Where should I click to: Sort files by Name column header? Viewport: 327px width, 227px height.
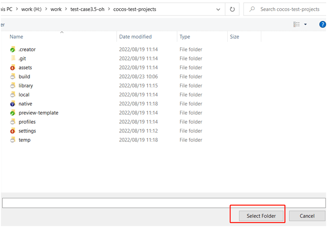(x=16, y=36)
